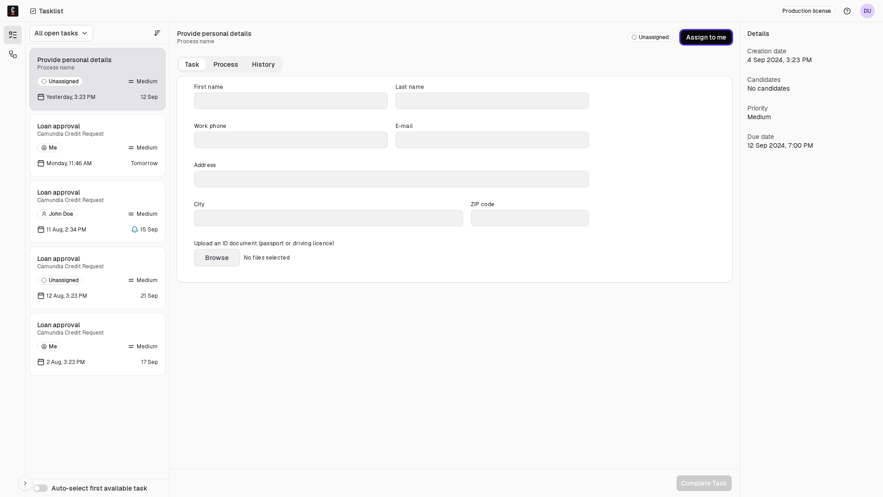Open the help question mark icon

[x=847, y=11]
